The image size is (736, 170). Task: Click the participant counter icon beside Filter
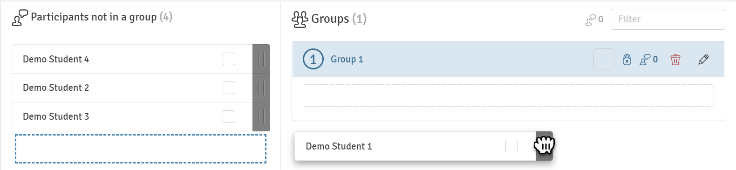tap(594, 20)
